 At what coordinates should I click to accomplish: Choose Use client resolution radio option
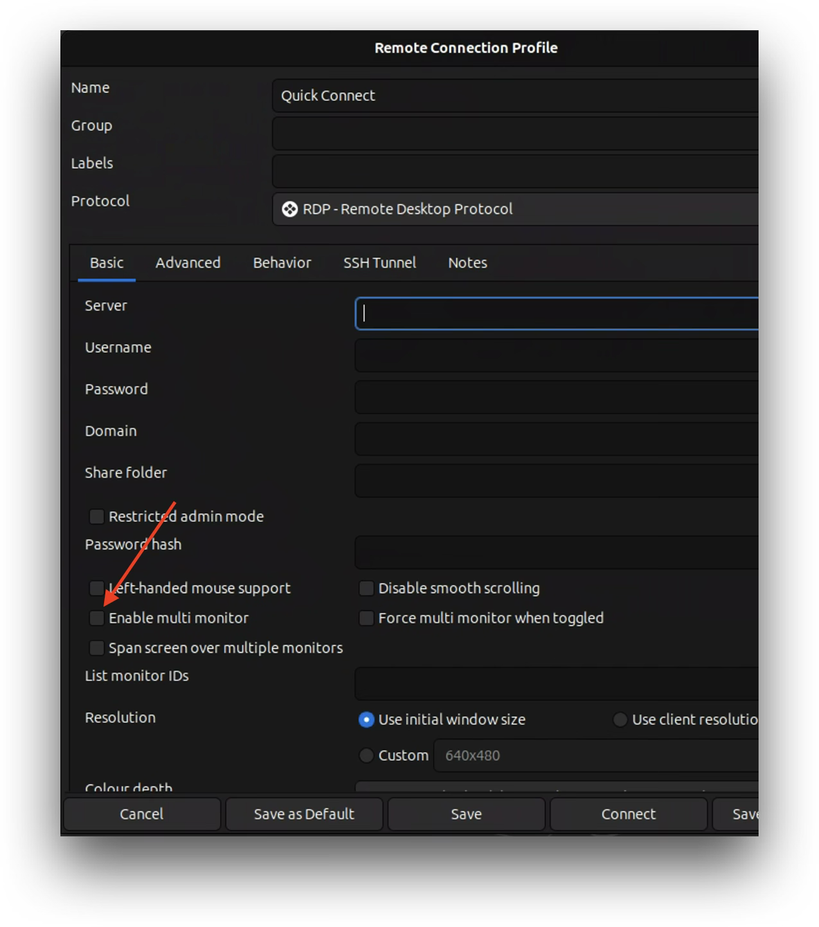(620, 720)
